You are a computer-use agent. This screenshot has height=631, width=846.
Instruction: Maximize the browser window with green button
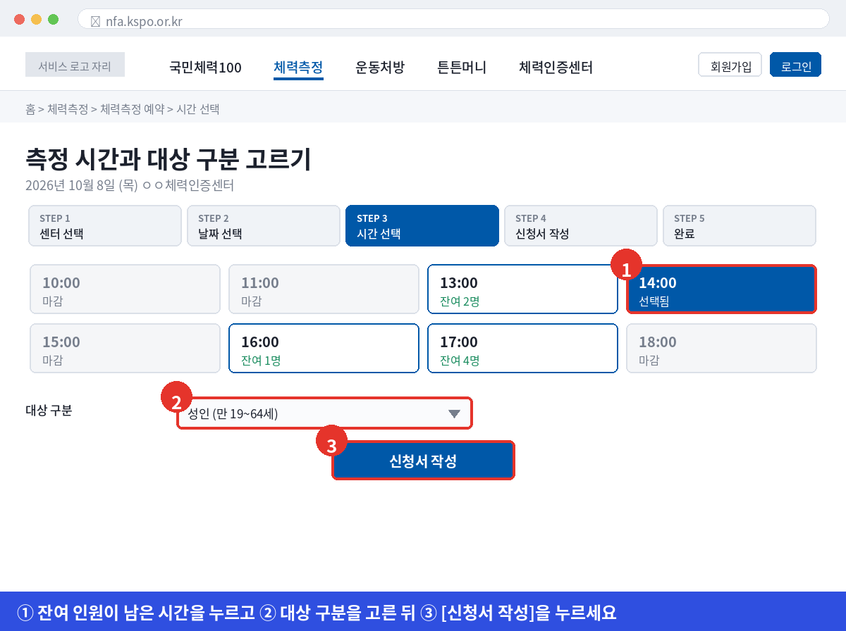(53, 20)
